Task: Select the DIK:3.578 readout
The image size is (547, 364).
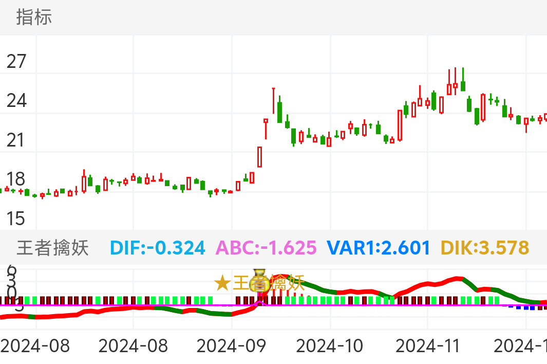Action: click(485, 248)
